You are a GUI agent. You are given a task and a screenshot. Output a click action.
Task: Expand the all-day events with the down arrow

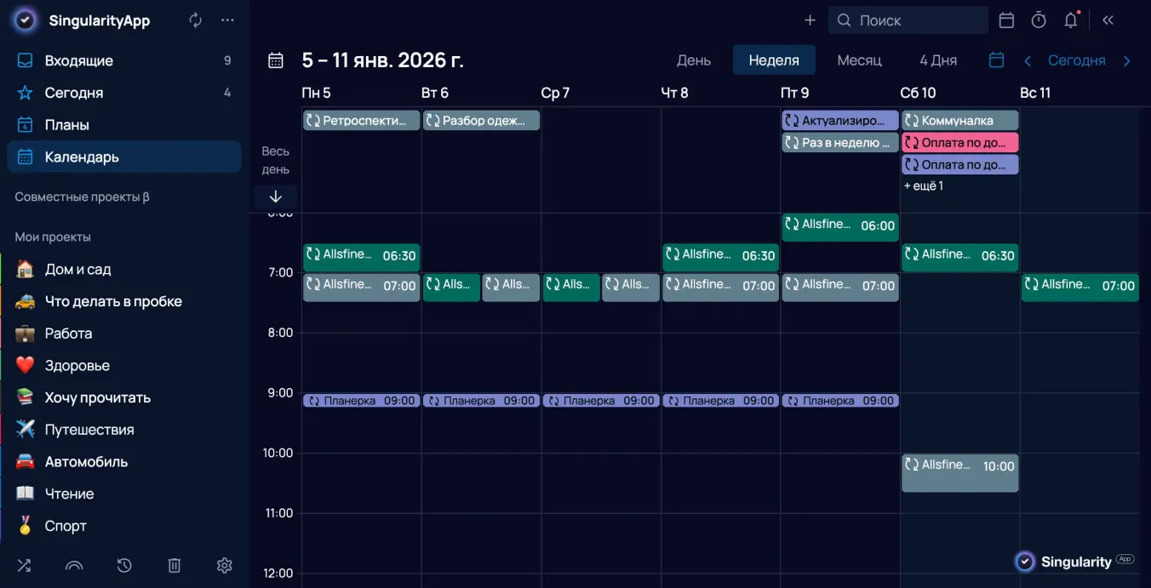[275, 197]
